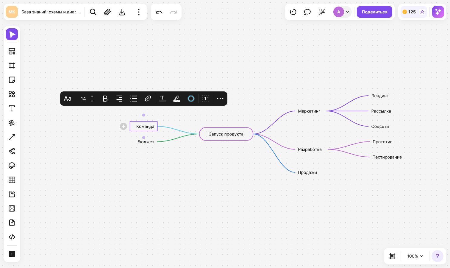Select the text tool in sidebar

pos(12,108)
